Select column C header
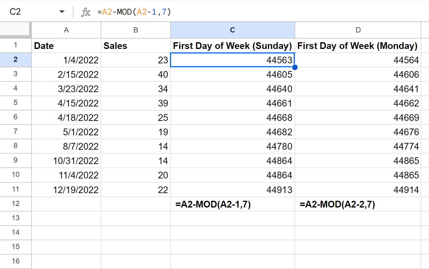Image resolution: width=429 pixels, height=269 pixels. (232, 30)
